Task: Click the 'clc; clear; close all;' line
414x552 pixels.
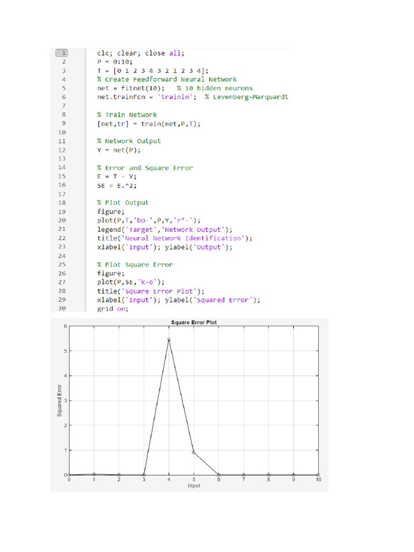Action: [141, 53]
